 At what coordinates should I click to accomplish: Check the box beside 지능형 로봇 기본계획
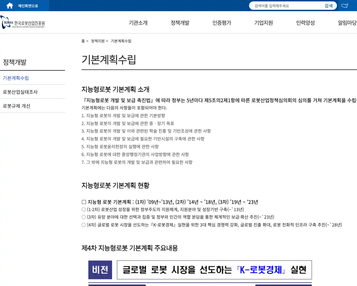point(83,202)
